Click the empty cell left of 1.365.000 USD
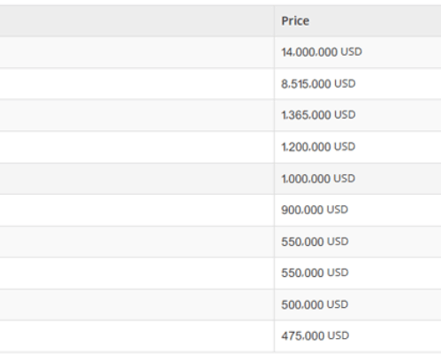This screenshot has height=354, width=441. click(137, 115)
